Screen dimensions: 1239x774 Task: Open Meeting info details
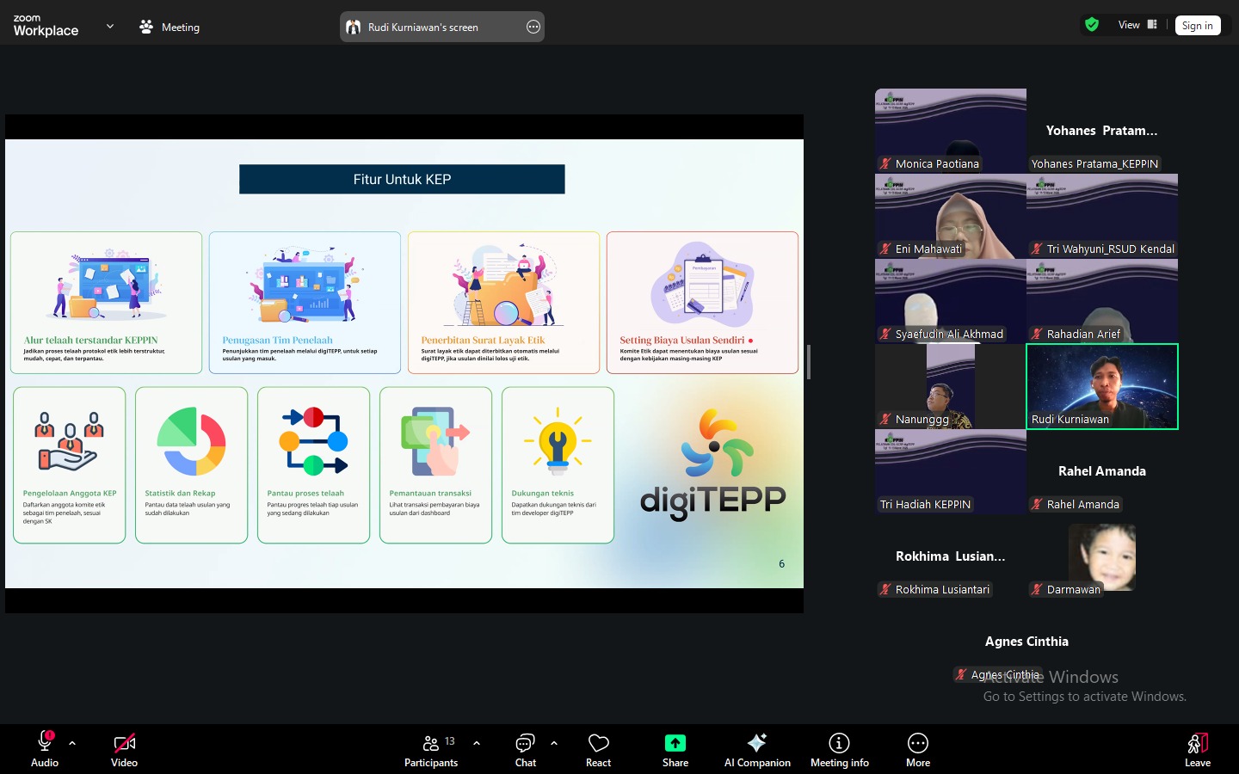coord(839,749)
